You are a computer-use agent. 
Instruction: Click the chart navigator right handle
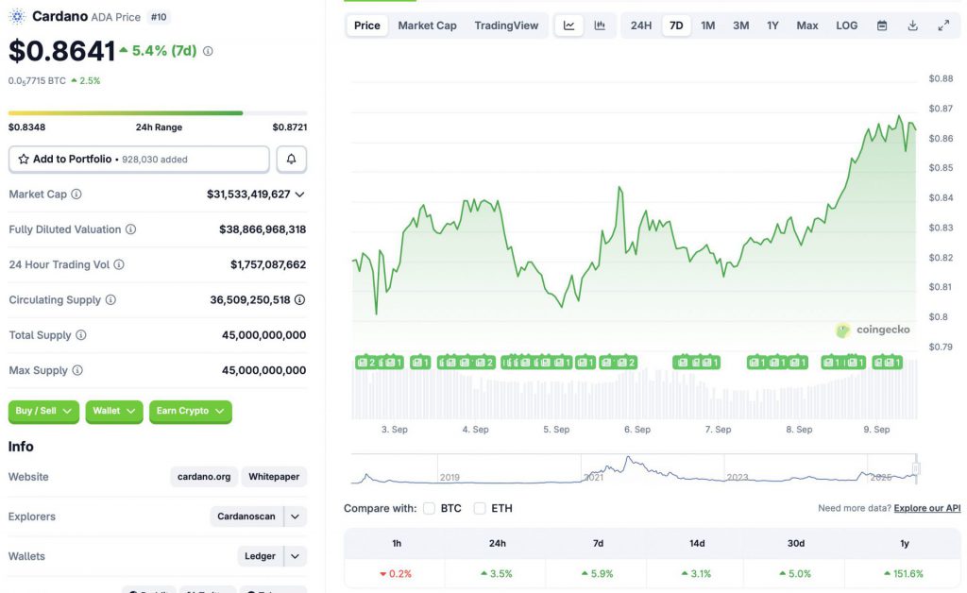916,469
